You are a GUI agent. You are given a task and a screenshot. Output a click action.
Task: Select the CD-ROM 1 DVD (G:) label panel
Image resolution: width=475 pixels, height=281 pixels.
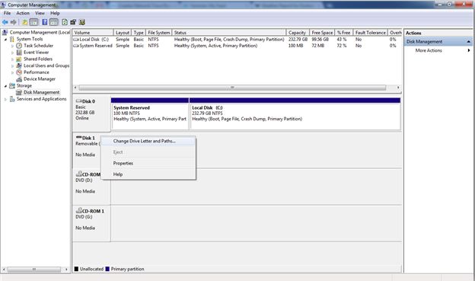coord(91,224)
